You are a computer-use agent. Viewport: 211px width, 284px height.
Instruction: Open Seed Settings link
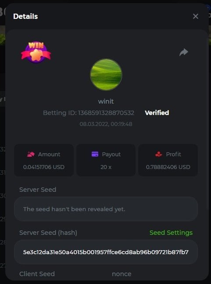click(x=171, y=233)
